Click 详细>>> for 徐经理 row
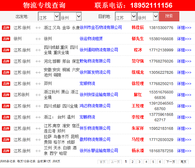Screen dimensions: 195x168 184,84
